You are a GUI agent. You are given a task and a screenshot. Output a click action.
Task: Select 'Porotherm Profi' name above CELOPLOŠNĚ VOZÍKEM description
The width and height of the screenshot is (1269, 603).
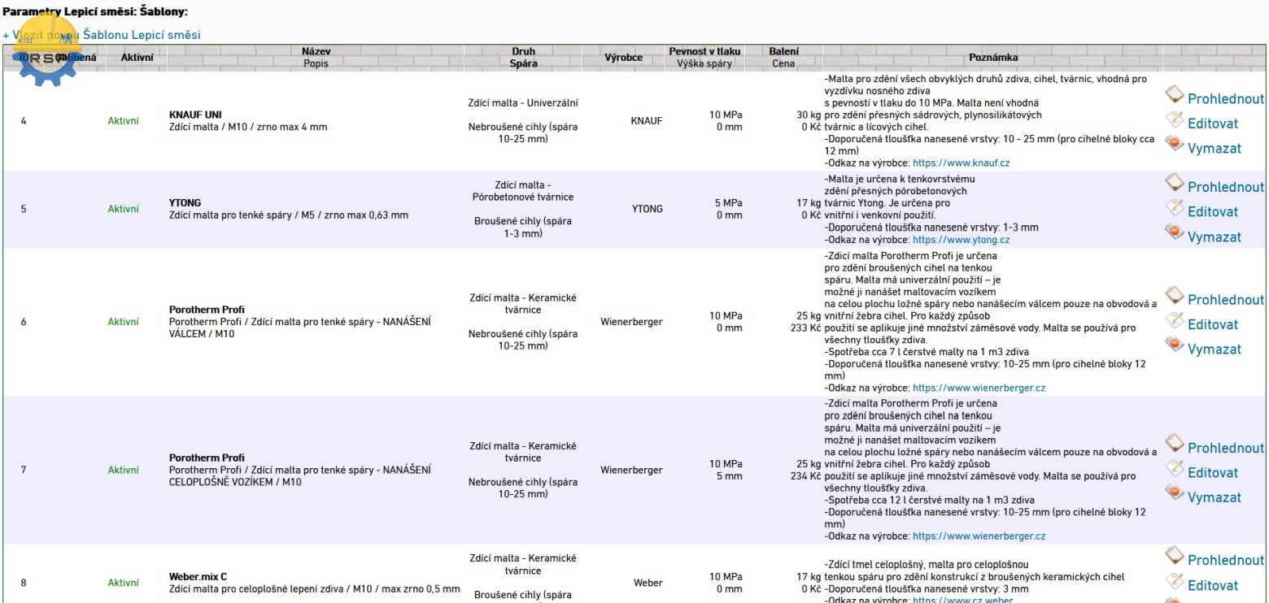pos(207,458)
